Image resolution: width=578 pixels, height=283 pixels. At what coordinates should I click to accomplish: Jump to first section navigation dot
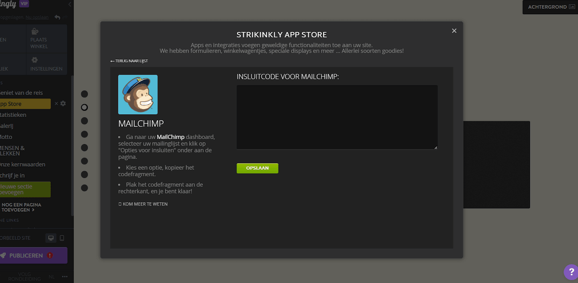pos(84,94)
